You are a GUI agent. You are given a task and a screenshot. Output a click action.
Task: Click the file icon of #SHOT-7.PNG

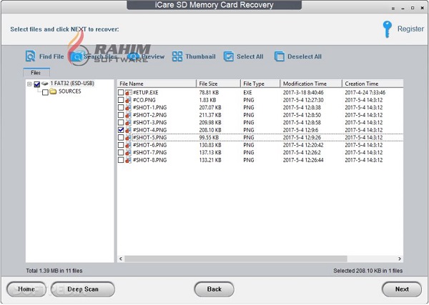(128, 153)
